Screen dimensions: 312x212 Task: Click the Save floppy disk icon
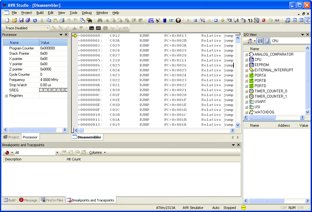(x=21, y=20)
